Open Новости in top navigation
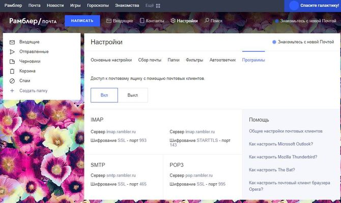 55,6
